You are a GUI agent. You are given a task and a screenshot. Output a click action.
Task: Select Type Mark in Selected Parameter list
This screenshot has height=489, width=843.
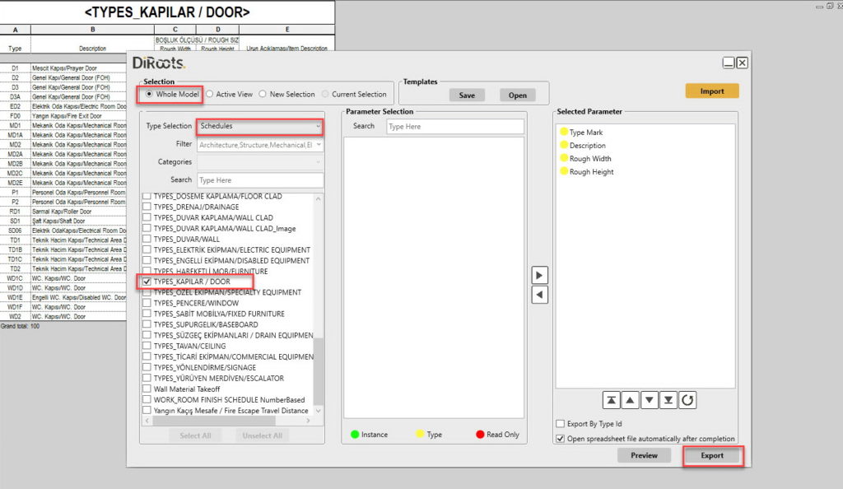click(586, 133)
